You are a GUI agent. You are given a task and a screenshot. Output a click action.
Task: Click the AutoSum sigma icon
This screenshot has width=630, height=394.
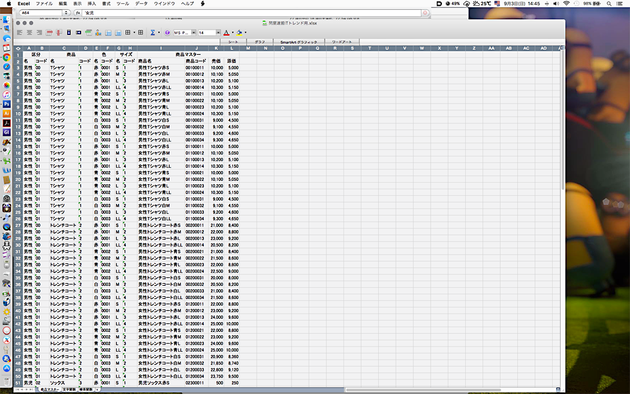pyautogui.click(x=152, y=32)
